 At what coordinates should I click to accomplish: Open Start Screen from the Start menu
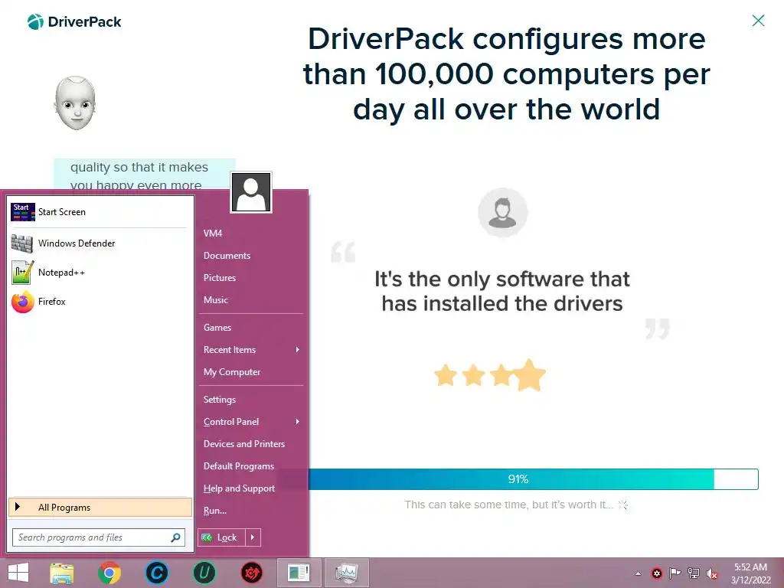tap(99, 212)
